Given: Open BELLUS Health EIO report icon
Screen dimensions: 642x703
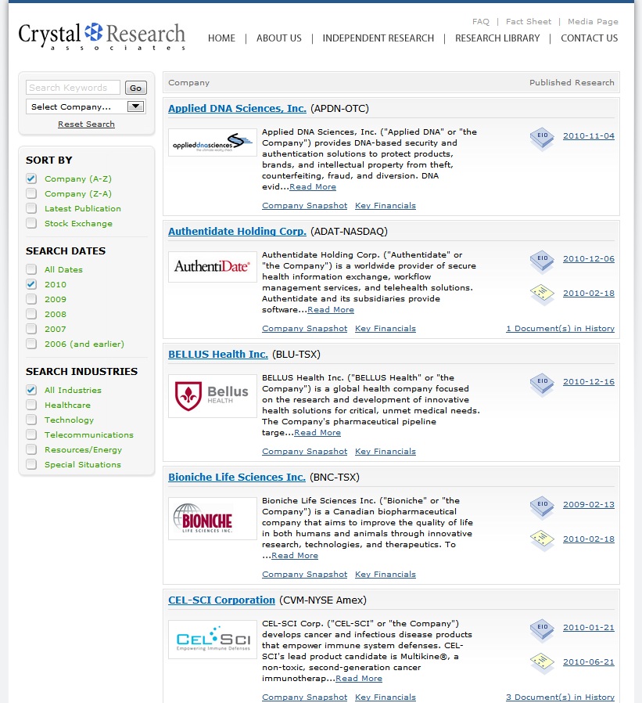Looking at the screenshot, I should point(542,384).
